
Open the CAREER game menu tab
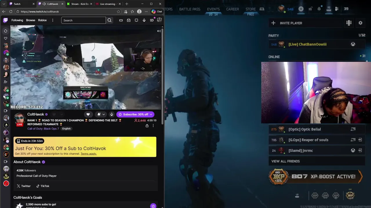coord(232,9)
